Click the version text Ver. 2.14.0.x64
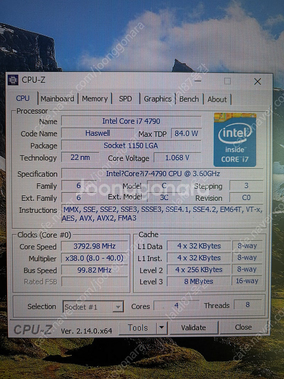284x379 pixels. (86, 331)
